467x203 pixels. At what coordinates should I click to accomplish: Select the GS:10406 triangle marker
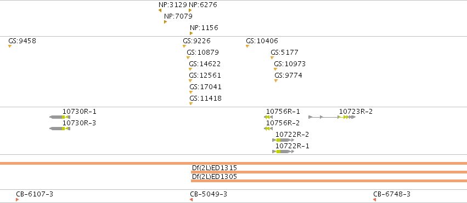coord(247,46)
